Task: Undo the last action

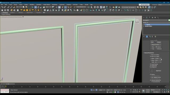Action: point(2,7)
